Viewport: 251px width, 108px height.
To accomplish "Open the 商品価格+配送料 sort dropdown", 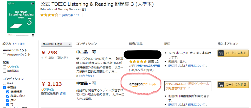I will tap(57, 44).
